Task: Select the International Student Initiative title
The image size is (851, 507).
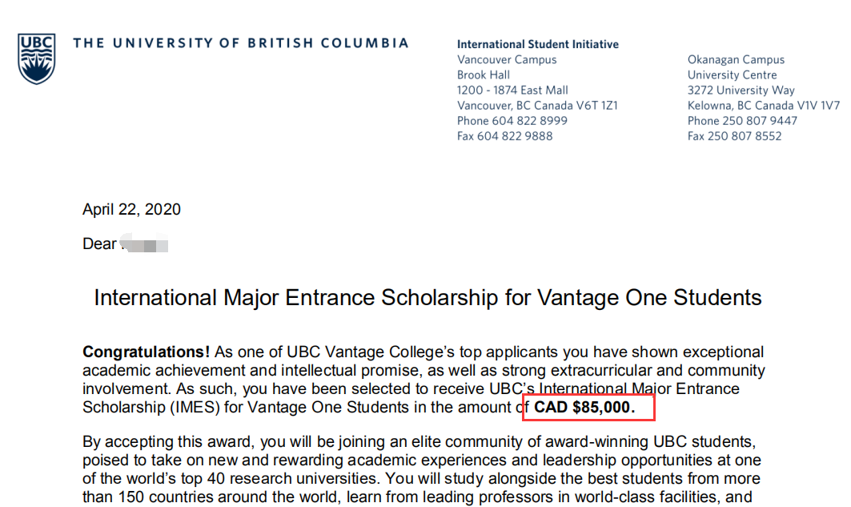Action: coord(538,44)
